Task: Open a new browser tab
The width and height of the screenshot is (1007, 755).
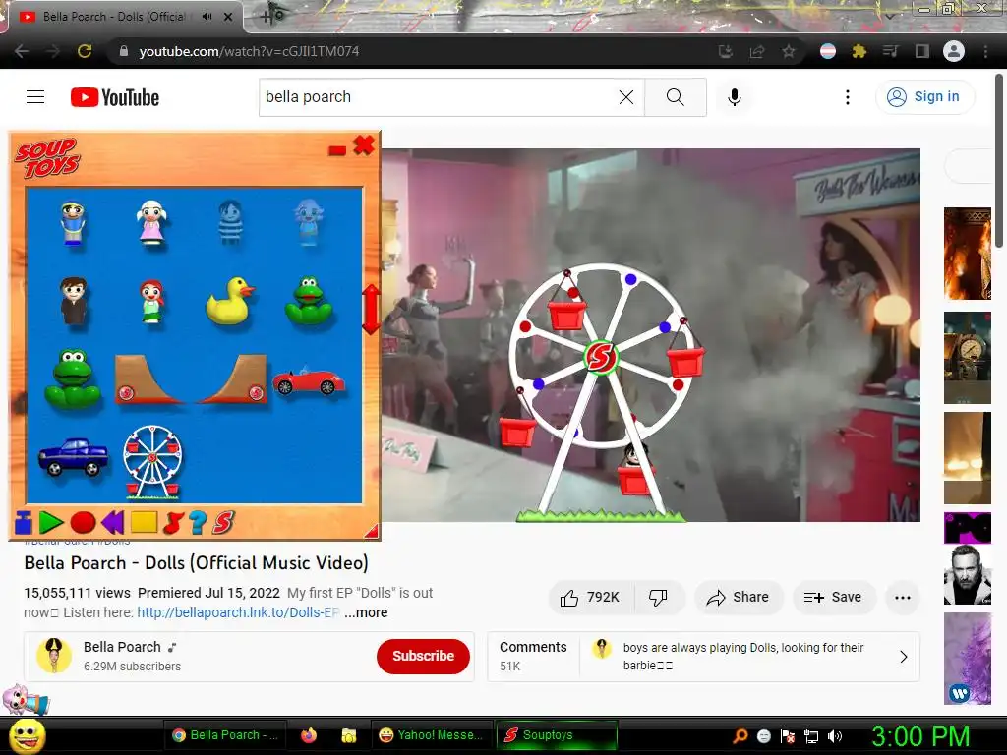Action: pos(267,17)
